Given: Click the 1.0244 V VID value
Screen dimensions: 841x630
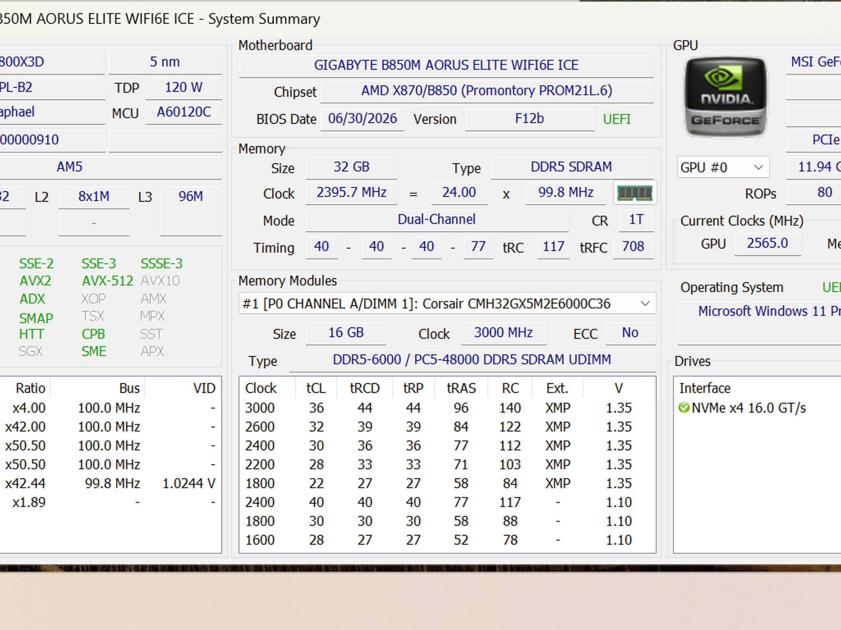Looking at the screenshot, I should [189, 483].
